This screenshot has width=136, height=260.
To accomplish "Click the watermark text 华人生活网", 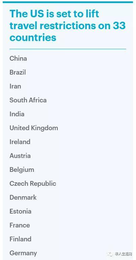I will pyautogui.click(x=123, y=254).
